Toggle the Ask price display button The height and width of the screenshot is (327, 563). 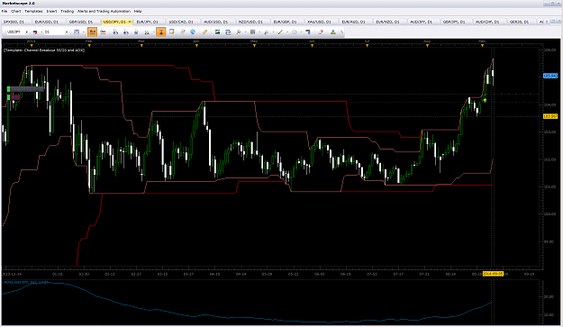[x=103, y=32]
